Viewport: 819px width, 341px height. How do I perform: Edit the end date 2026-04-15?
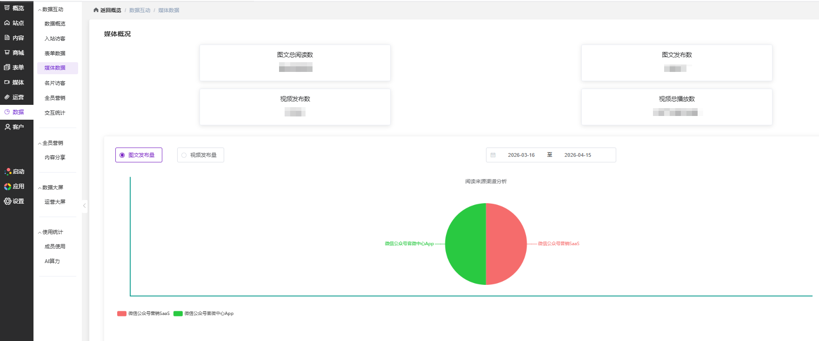click(578, 155)
